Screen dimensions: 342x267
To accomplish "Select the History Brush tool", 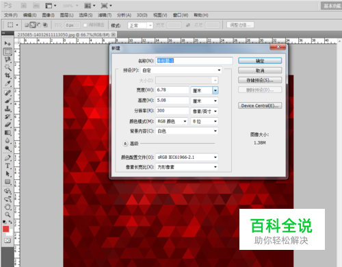I will point(8,116).
